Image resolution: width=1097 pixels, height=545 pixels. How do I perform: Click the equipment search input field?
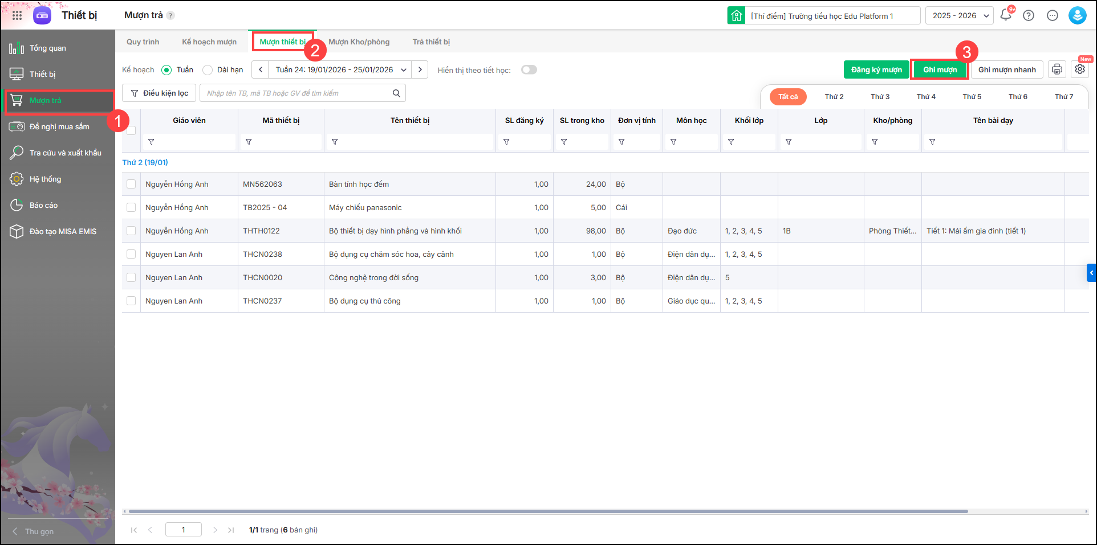coord(296,93)
